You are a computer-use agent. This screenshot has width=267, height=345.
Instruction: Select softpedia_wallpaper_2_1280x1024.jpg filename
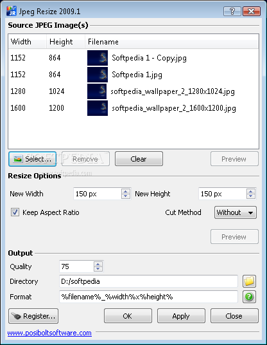click(x=173, y=91)
